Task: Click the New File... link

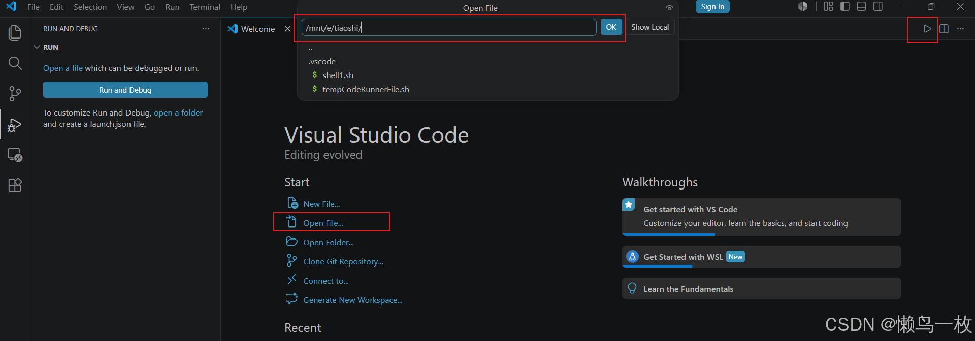Action: coord(321,204)
